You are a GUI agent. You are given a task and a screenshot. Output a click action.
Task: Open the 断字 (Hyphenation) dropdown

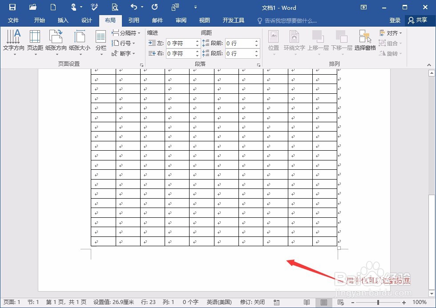pos(124,53)
